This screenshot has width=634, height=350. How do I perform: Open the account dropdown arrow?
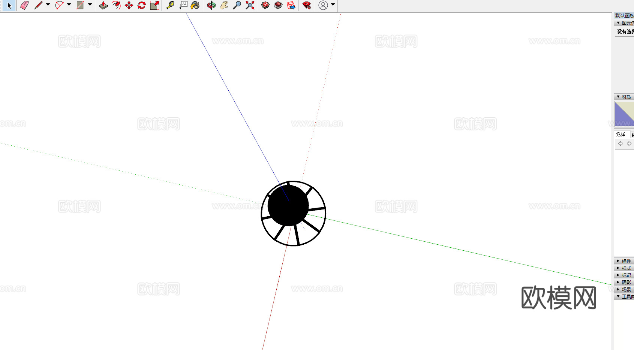pyautogui.click(x=333, y=4)
